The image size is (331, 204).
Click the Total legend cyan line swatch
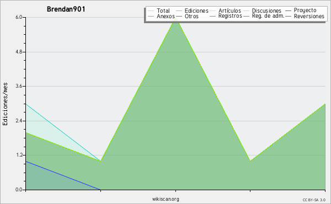(x=151, y=11)
